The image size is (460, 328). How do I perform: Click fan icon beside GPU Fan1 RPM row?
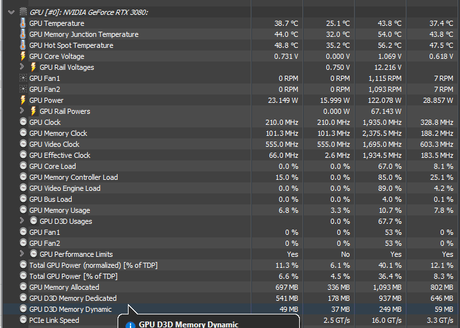point(23,78)
